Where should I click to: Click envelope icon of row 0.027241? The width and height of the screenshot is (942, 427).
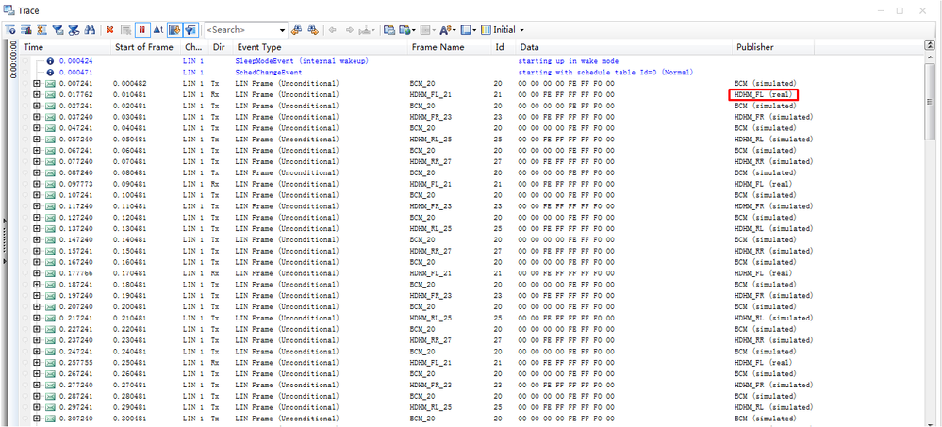pos(50,106)
